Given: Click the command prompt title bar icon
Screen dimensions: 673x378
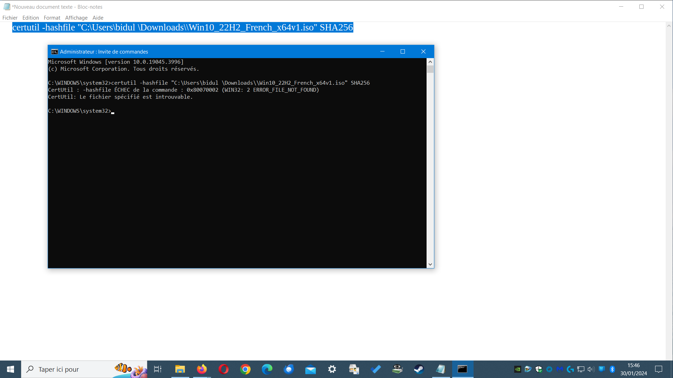Looking at the screenshot, I should [54, 52].
